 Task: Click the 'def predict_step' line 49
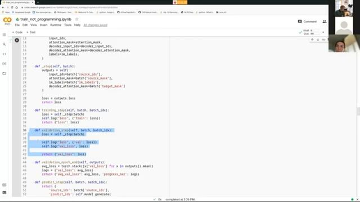coord(71,182)
